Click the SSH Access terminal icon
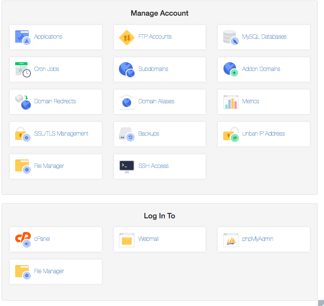The height and width of the screenshot is (306, 324). coord(127,166)
